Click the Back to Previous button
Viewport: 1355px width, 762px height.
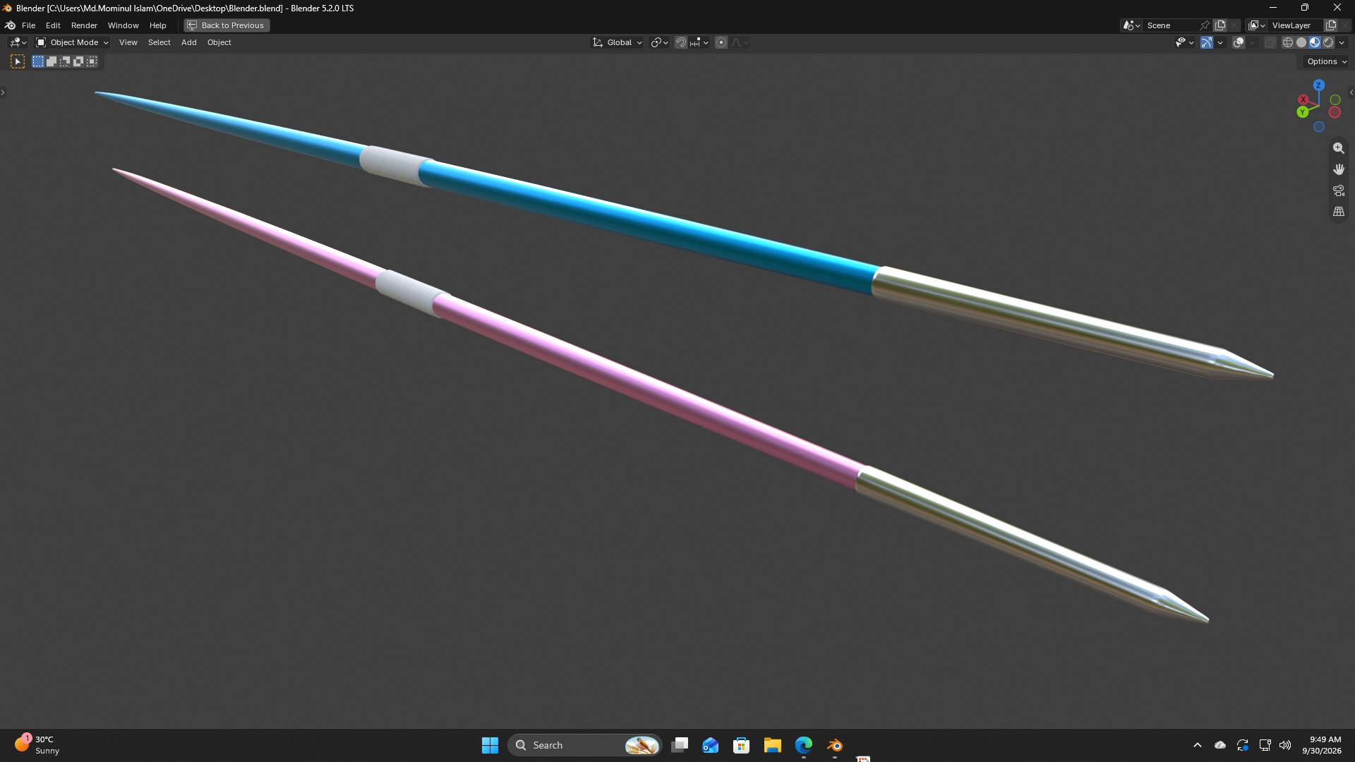coord(227,25)
